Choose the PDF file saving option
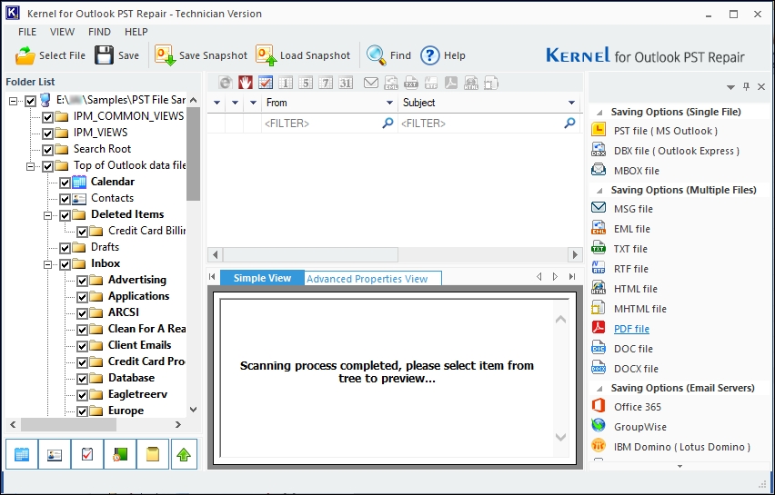775x495 pixels. coord(631,329)
